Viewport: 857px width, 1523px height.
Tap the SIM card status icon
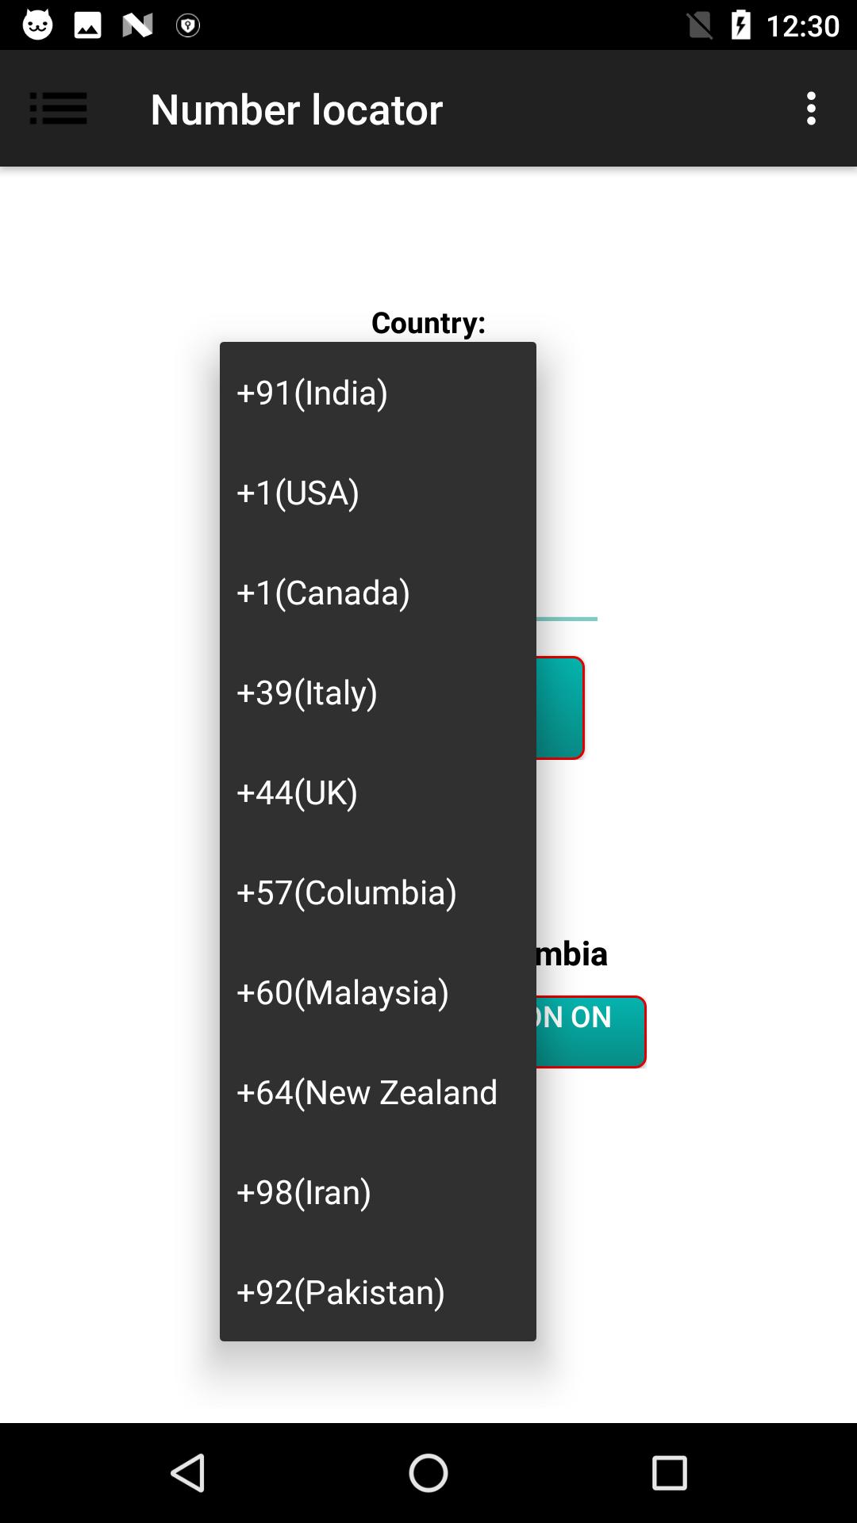coord(701,24)
